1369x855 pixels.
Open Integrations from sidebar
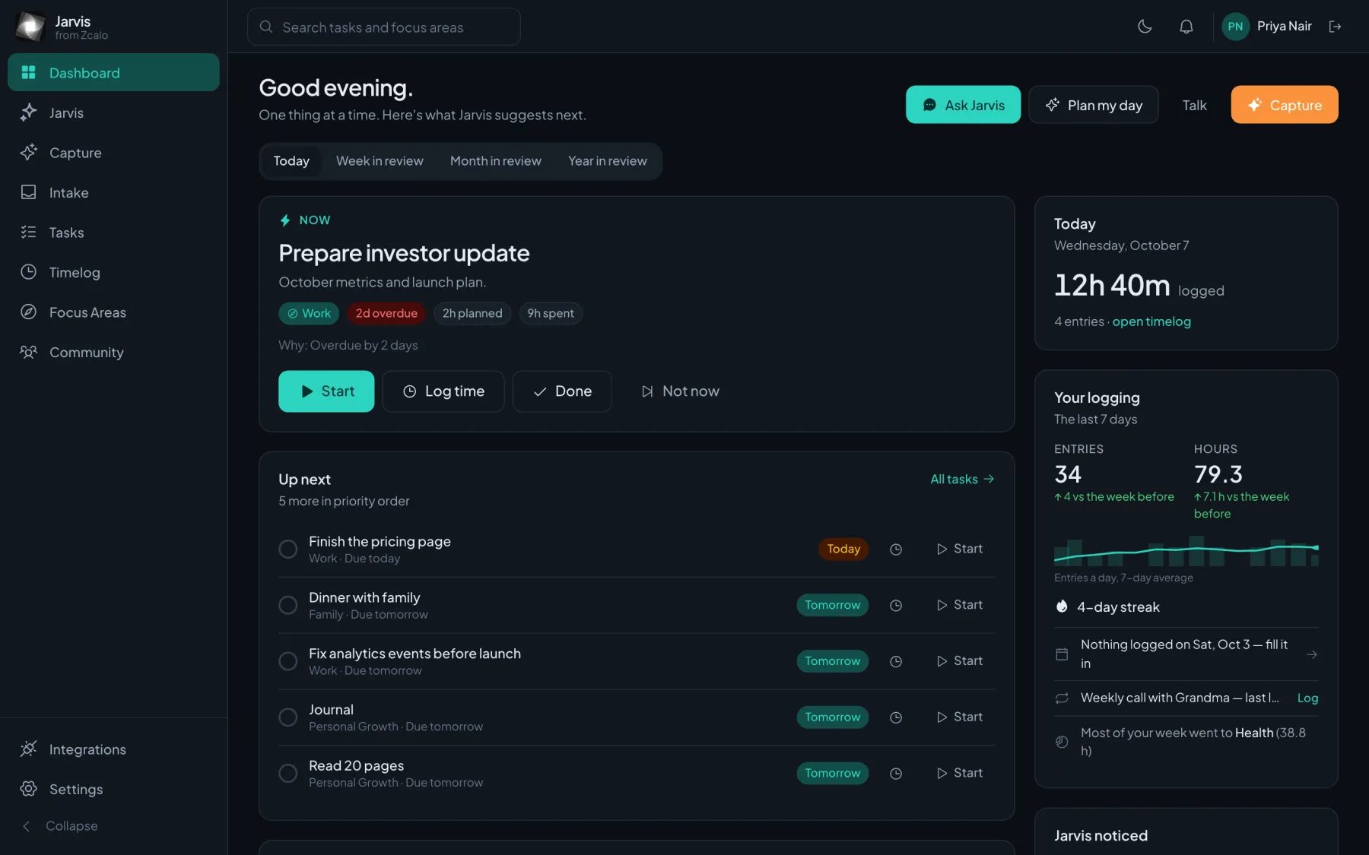coord(114,749)
